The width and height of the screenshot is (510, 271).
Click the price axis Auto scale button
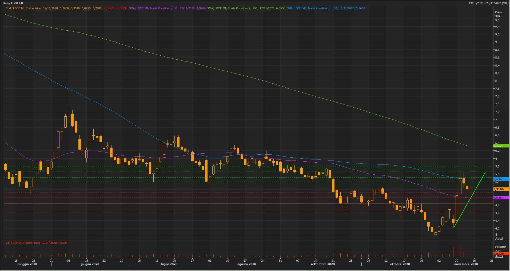(x=499, y=238)
